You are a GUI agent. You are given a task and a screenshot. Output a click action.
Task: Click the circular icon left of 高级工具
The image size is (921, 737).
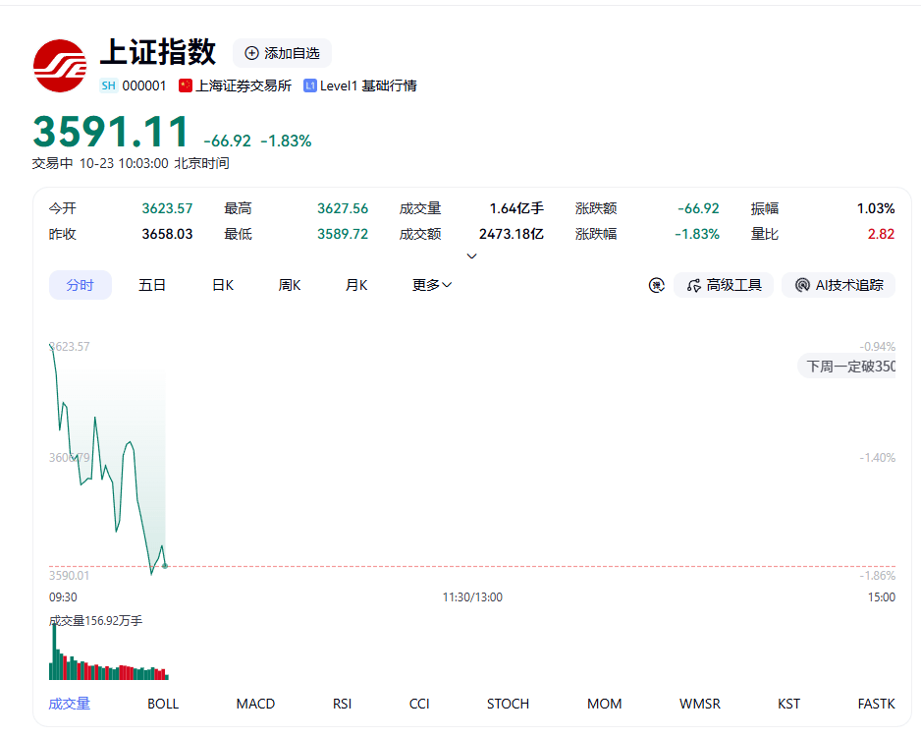tap(656, 285)
